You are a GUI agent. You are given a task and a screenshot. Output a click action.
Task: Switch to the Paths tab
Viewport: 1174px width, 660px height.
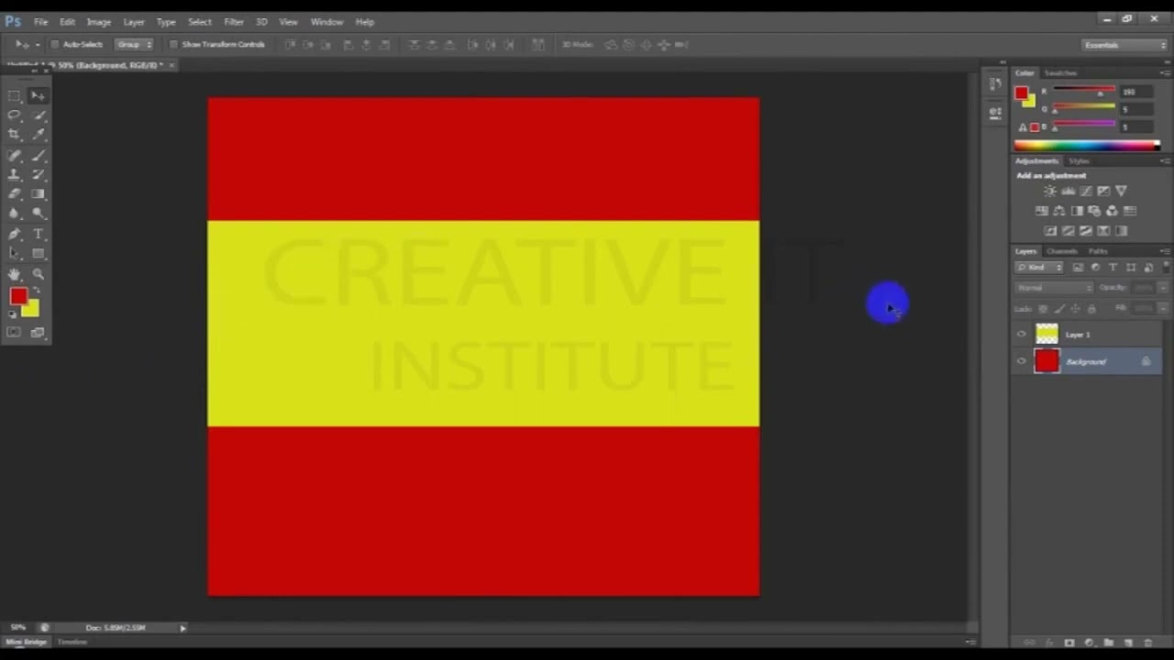point(1098,251)
